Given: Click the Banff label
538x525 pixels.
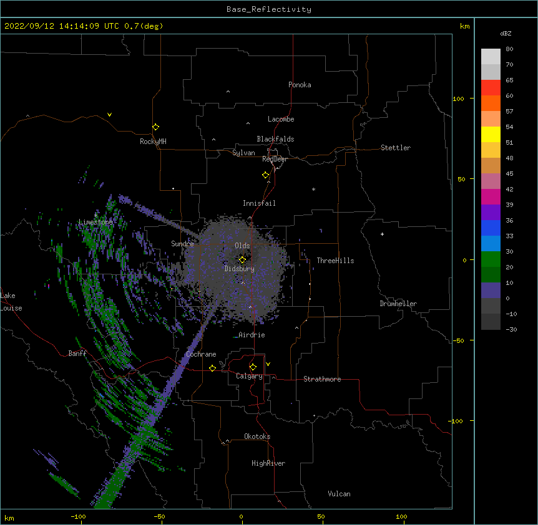Looking at the screenshot, I should [x=77, y=354].
